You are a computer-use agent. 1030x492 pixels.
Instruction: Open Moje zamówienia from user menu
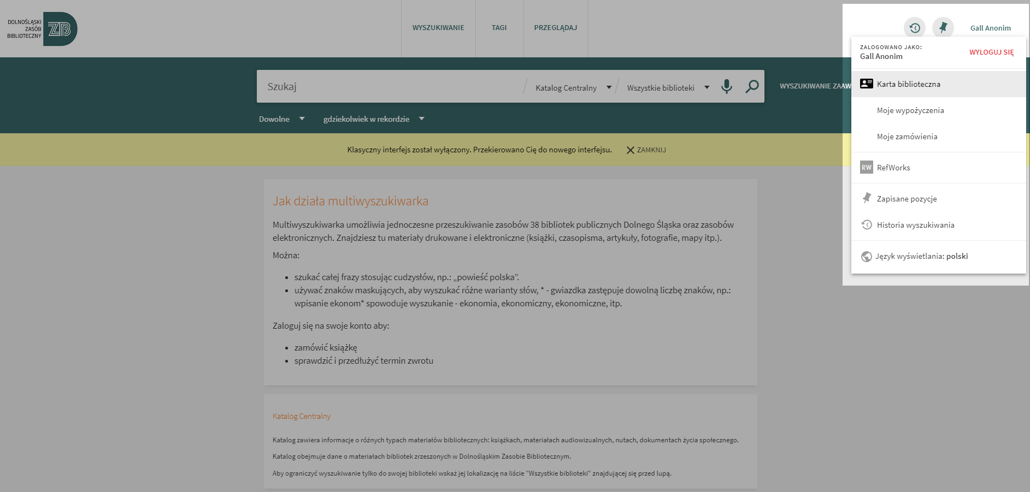tap(938, 137)
